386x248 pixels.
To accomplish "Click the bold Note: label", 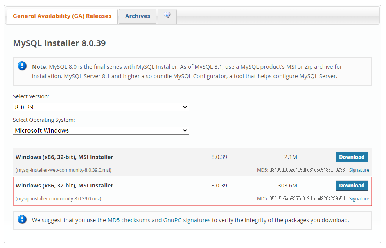I will tap(39, 67).
